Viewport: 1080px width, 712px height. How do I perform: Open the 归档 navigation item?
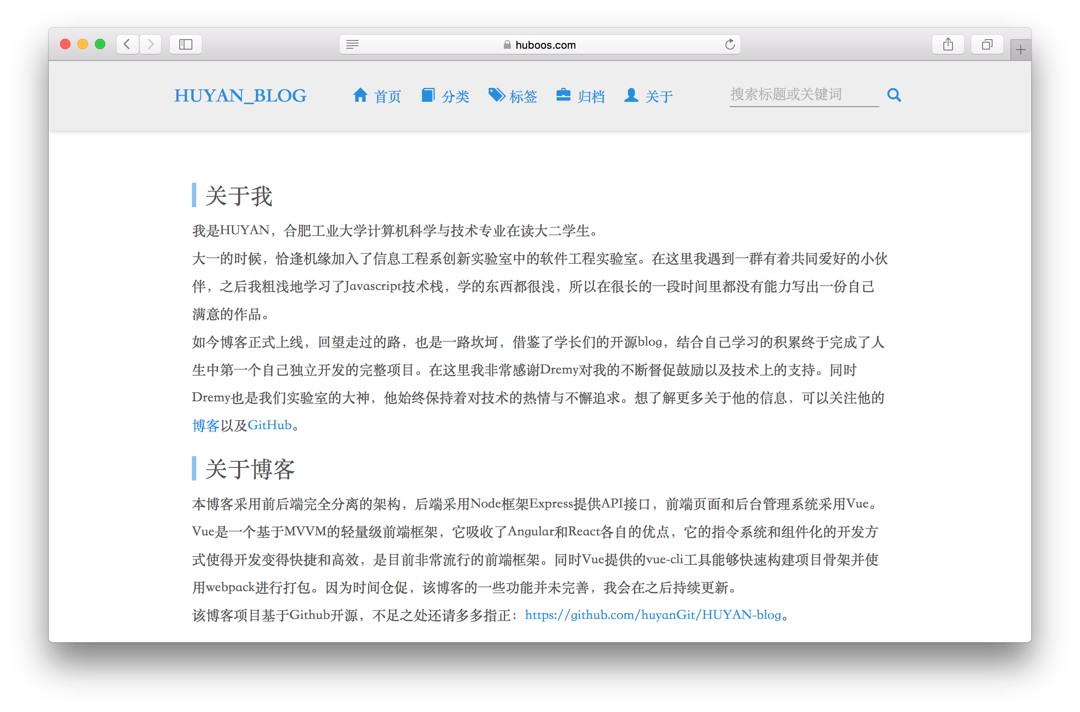point(580,96)
